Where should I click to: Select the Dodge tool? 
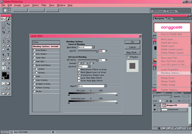point(8,50)
